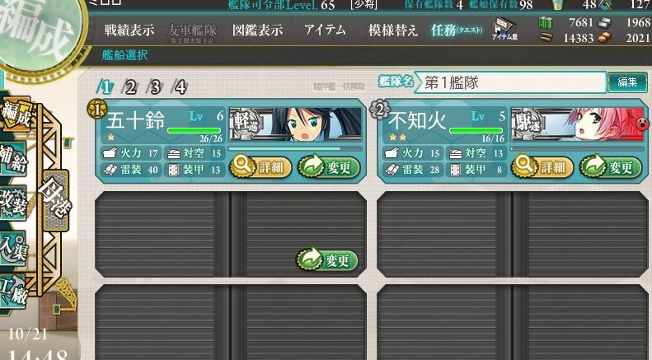Click 編集 fleet name edit button
The width and height of the screenshot is (652, 360).
point(627,82)
